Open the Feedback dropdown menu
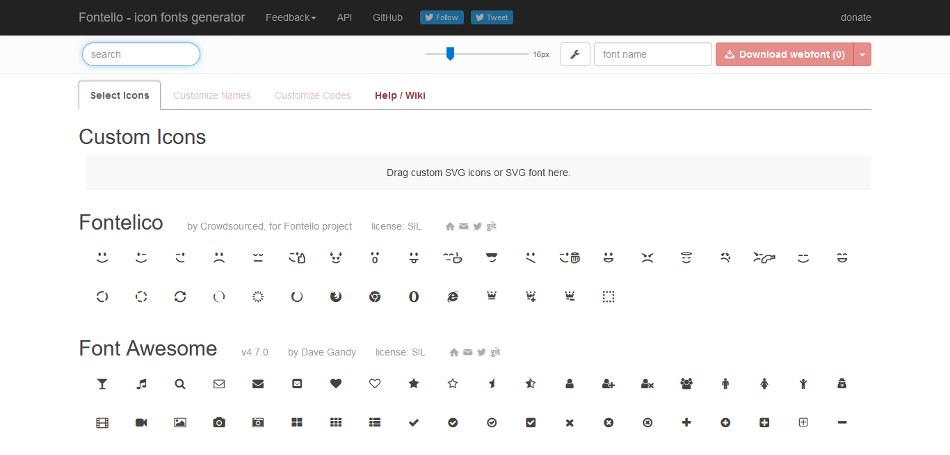This screenshot has height=455, width=950. (x=291, y=17)
